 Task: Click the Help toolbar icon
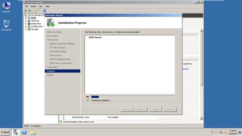[x=45, y=11]
